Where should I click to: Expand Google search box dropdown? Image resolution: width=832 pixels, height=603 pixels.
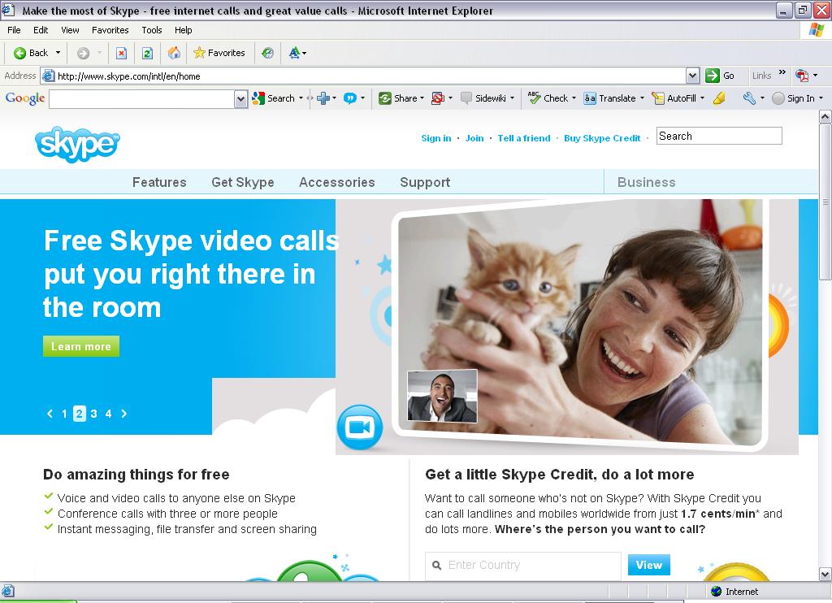(x=240, y=98)
